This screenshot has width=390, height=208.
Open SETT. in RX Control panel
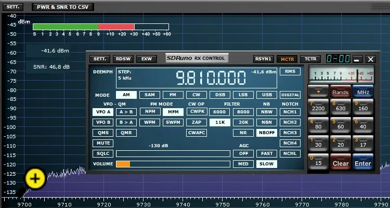[100, 59]
